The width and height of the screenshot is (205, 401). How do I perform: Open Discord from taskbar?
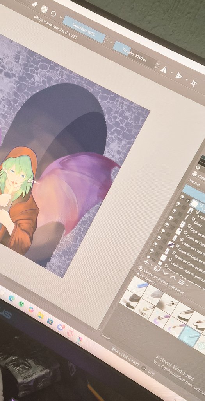tap(61, 327)
